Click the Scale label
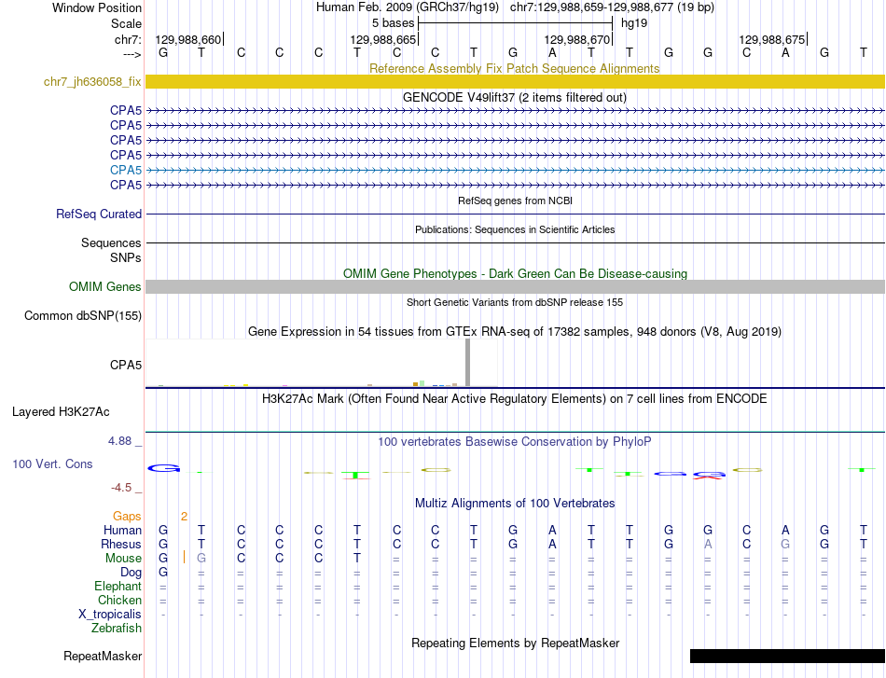 (x=126, y=23)
